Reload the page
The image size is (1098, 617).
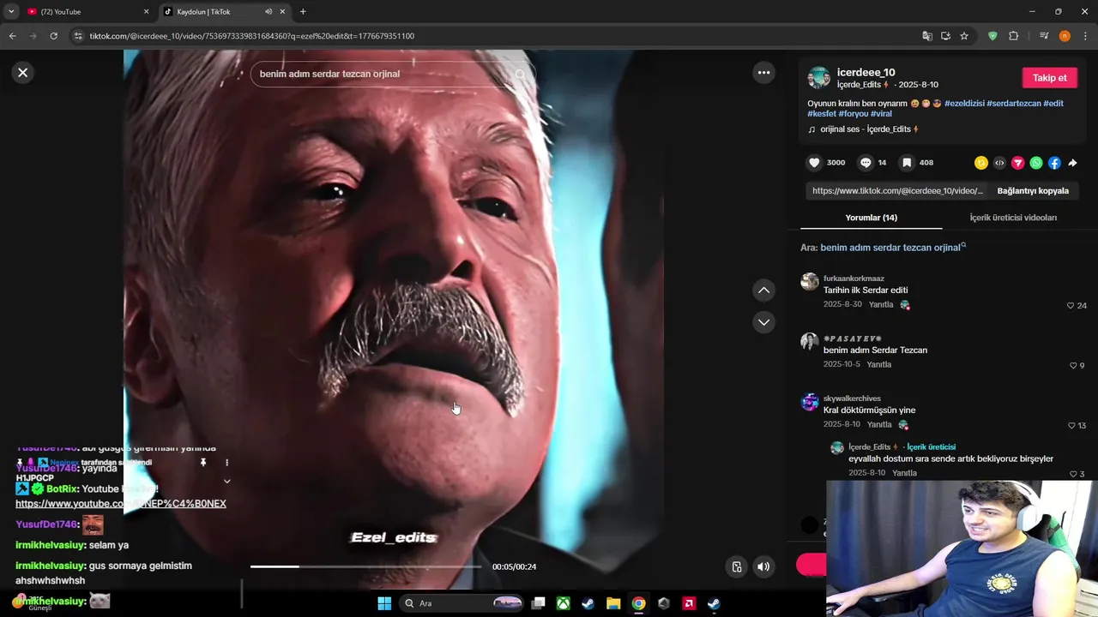[53, 36]
